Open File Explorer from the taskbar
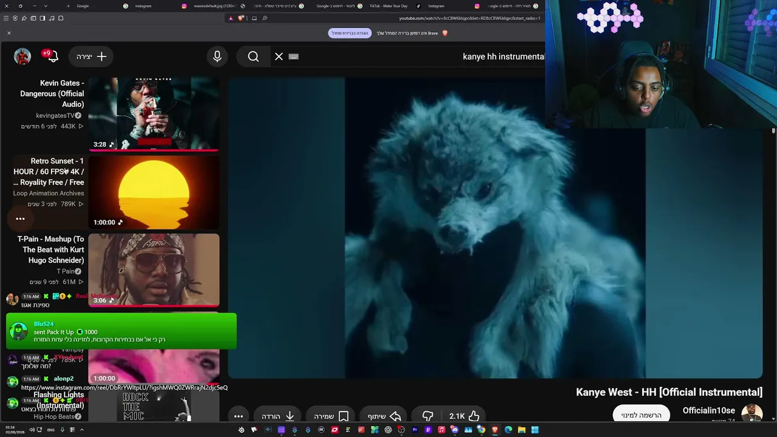The width and height of the screenshot is (777, 437). (521, 430)
